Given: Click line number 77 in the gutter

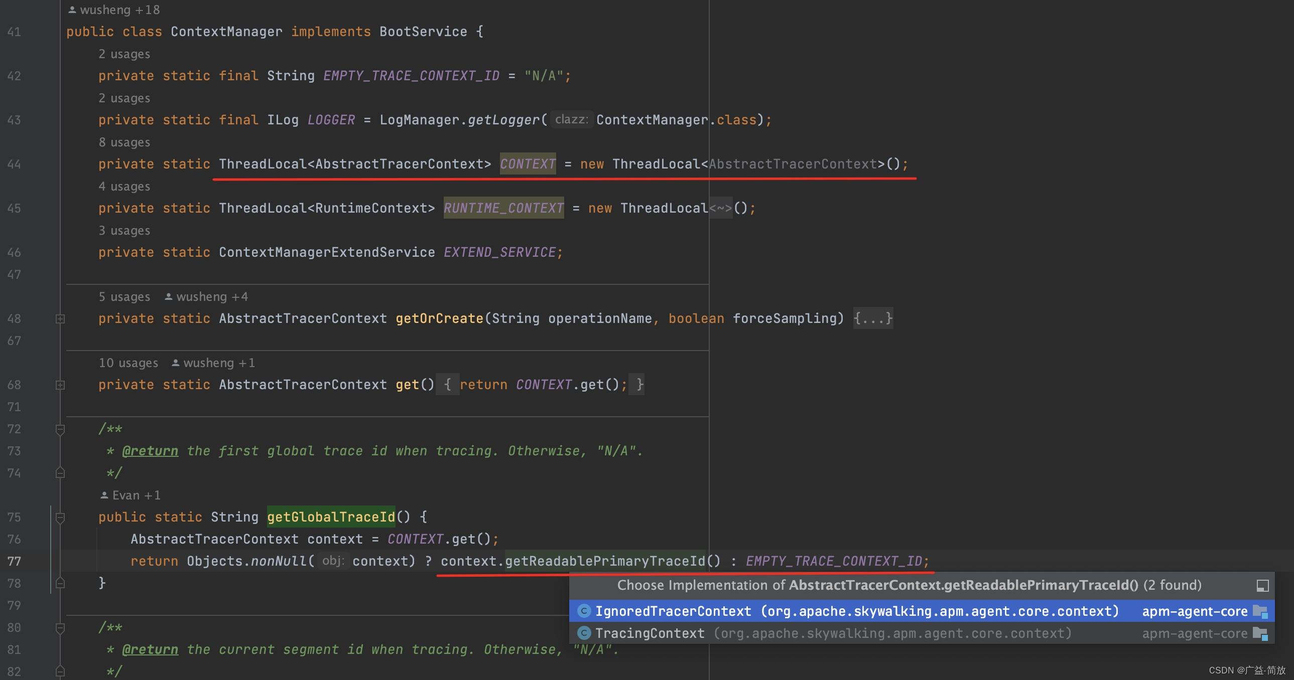Looking at the screenshot, I should [x=14, y=561].
